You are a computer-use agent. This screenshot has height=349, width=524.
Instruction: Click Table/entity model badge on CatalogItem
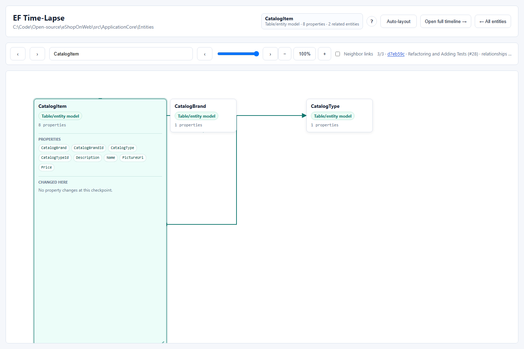coord(60,116)
